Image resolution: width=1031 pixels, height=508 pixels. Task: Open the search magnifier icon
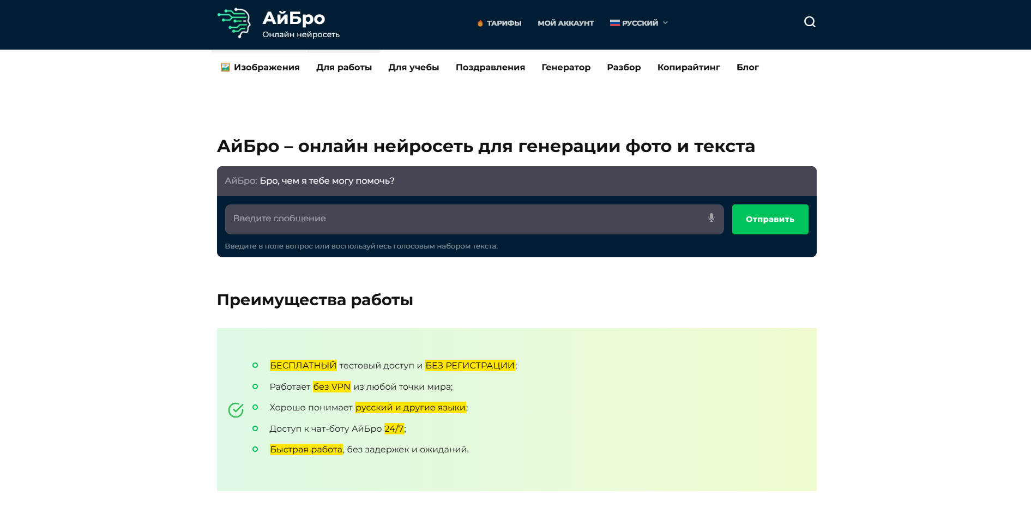(x=810, y=22)
